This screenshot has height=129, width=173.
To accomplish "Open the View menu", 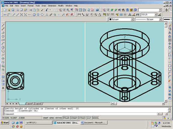I will click(17, 6).
